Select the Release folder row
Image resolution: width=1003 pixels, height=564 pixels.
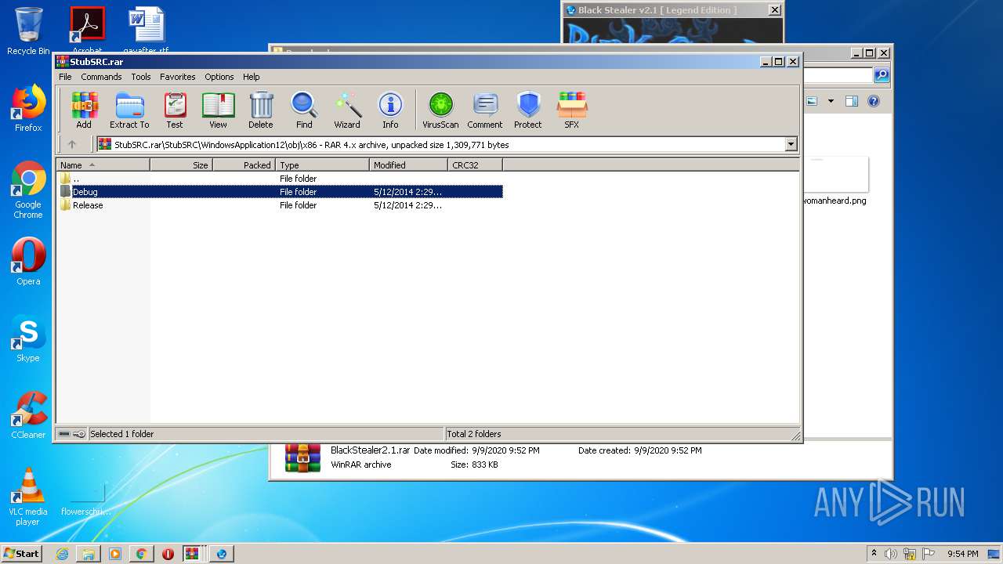click(280, 205)
